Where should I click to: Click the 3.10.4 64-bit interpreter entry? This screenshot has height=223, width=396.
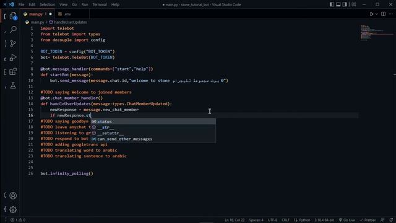pos(324,220)
